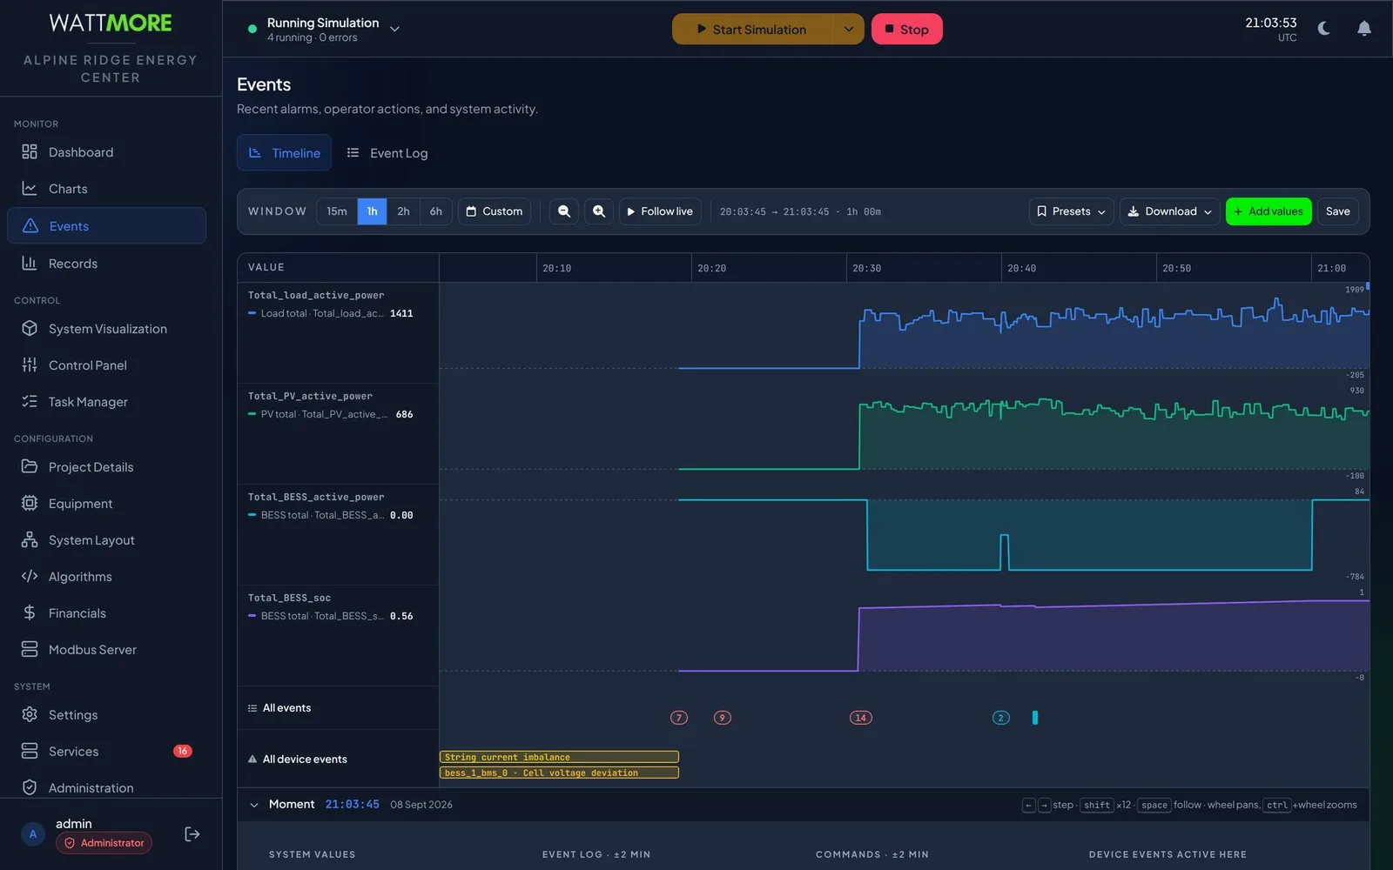
Task: Switch to the Timeline tab
Action: click(285, 153)
